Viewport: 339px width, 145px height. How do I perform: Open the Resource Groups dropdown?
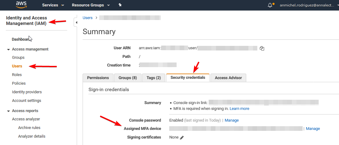click(x=91, y=5)
